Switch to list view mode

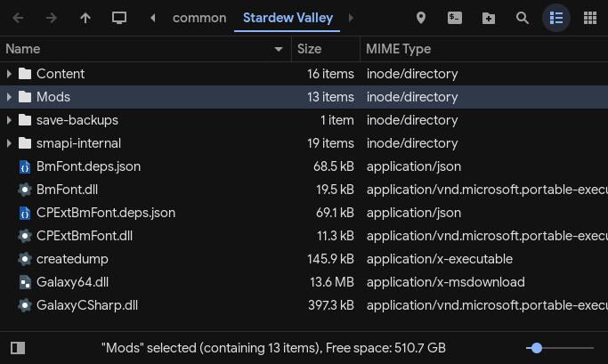coord(556,18)
